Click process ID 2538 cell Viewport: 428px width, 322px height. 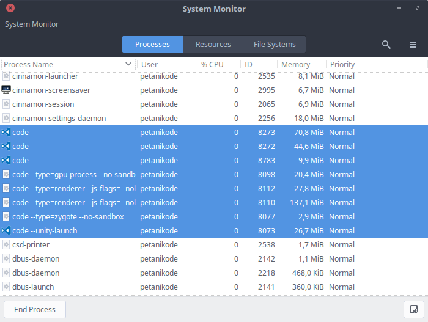tap(267, 245)
